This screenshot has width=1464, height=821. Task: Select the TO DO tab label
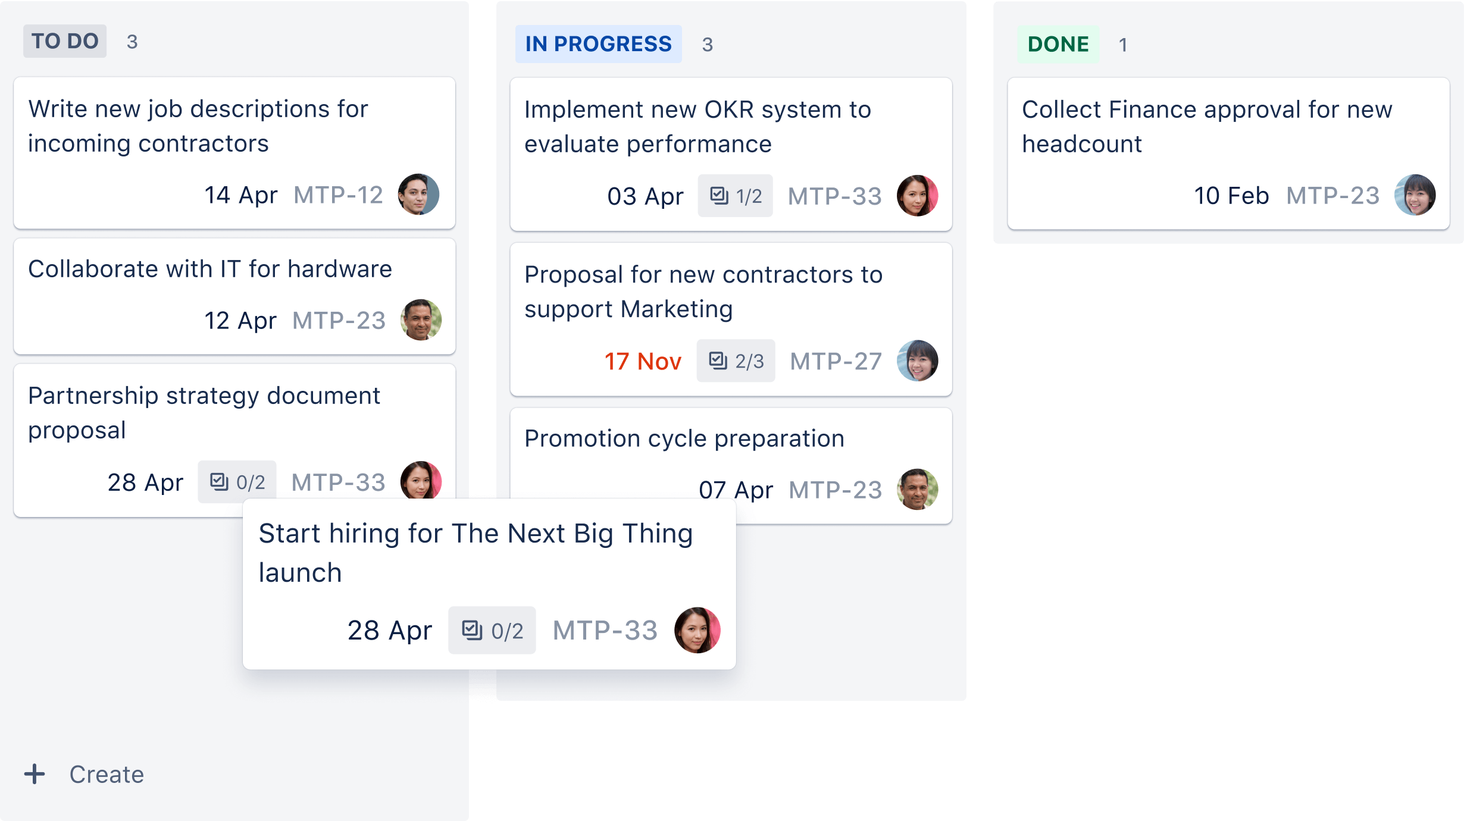click(64, 41)
